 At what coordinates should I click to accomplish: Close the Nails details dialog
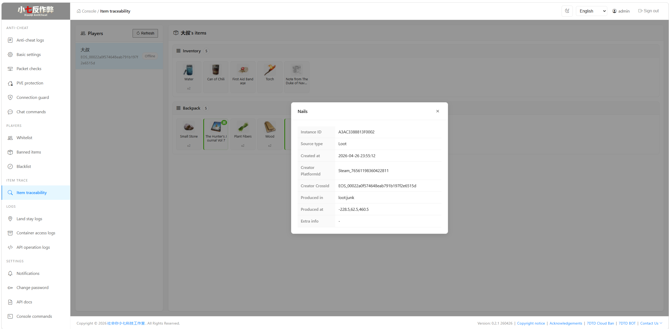438,111
